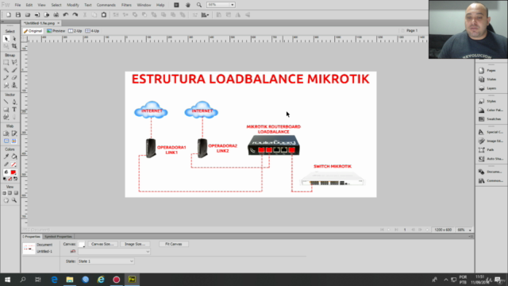Select the Marquee tool
Screen dimensions: 508x286
[6, 62]
